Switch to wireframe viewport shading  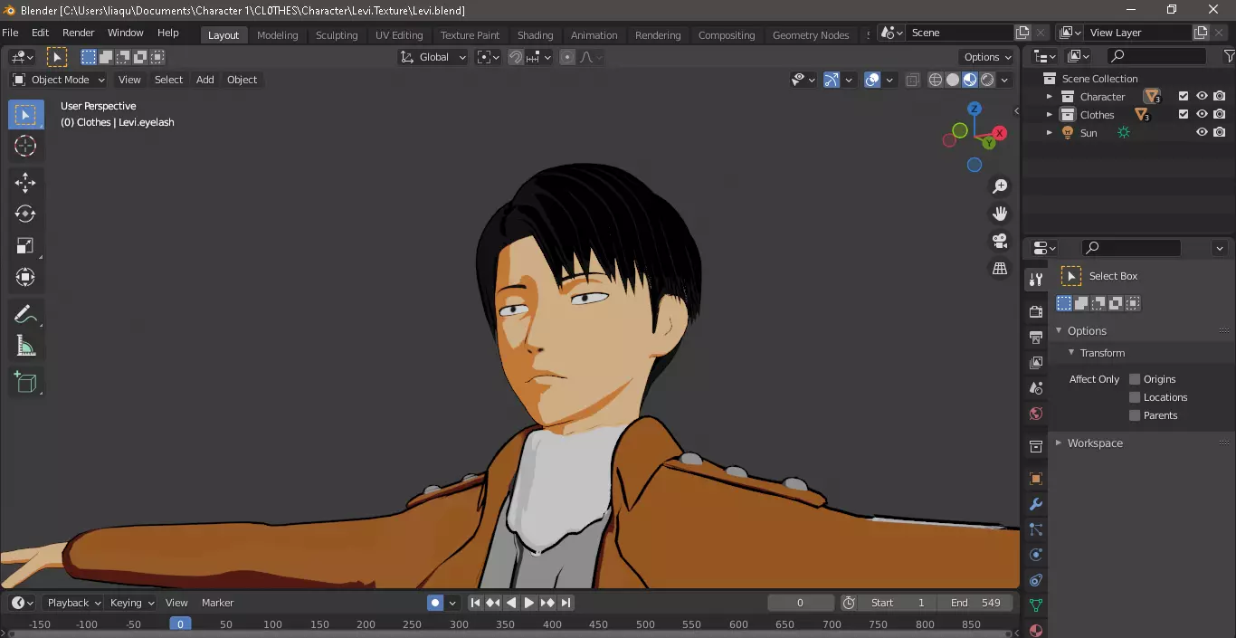coord(936,80)
